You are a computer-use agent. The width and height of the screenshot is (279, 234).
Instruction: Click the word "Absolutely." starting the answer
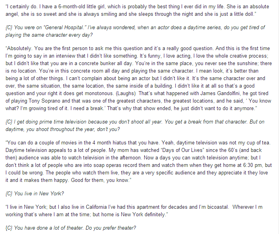coord(19,48)
